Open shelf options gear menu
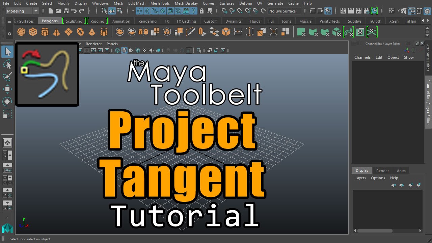 pos(9,34)
